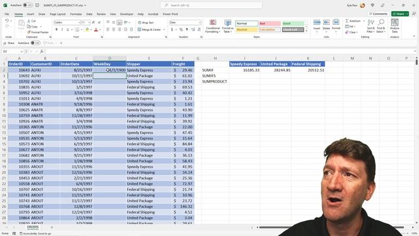Screen dimensions: 419x236
Task: Apply Comma Style number format
Action: click(x=187, y=29)
